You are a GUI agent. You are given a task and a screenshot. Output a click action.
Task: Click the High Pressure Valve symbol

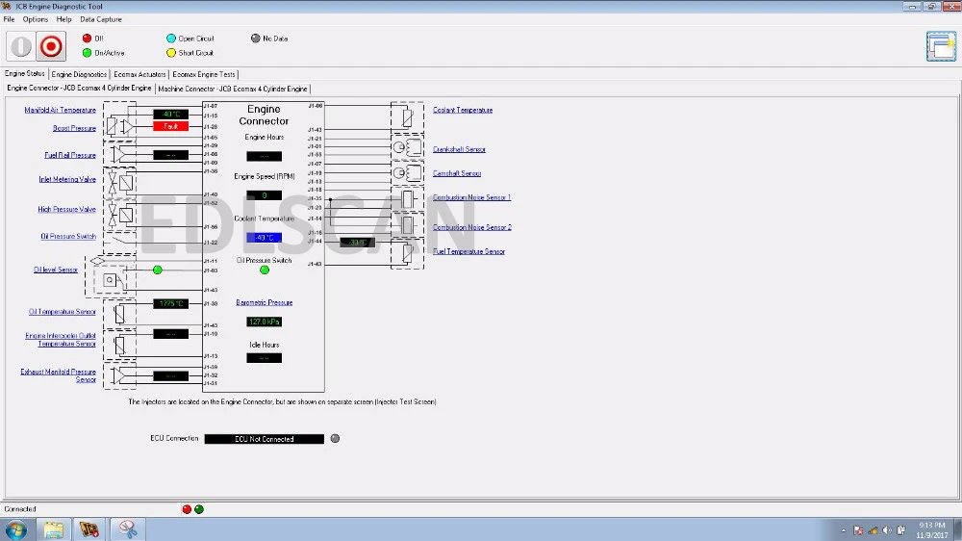click(119, 215)
